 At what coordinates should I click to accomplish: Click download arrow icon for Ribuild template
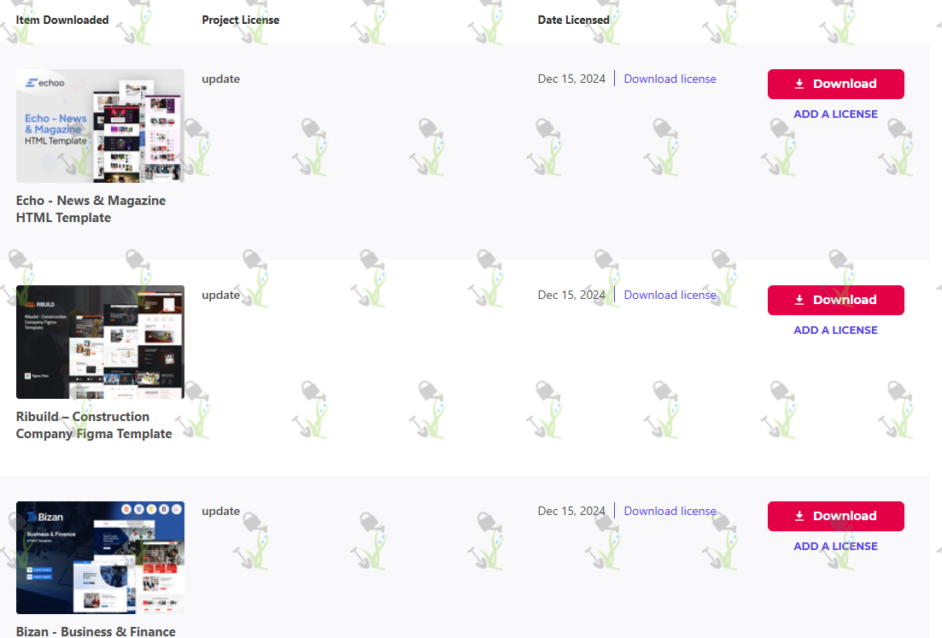tap(799, 300)
